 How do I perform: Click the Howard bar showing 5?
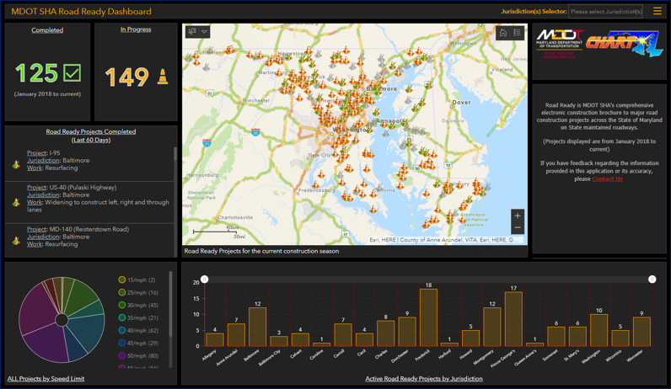(470, 338)
